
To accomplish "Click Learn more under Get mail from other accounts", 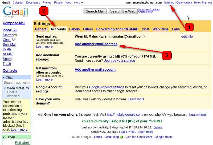I will coord(44,79).
